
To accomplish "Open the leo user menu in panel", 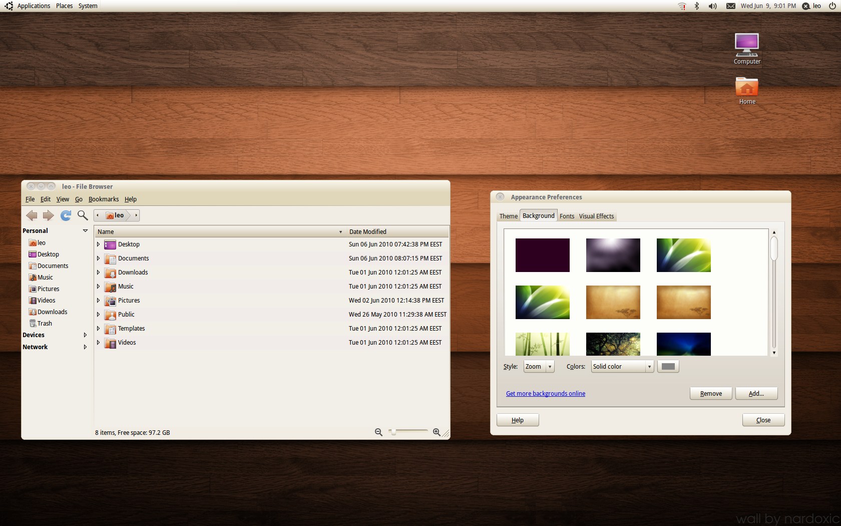I will (811, 6).
